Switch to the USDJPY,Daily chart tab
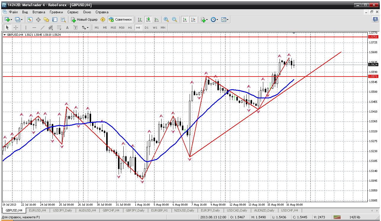The width and height of the screenshot is (381, 221). tap(62, 210)
